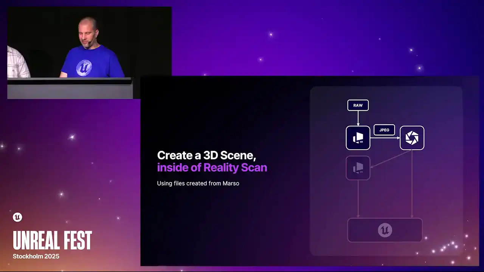Click the UNREAL FEST title text
This screenshot has width=484, height=272.
pyautogui.click(x=52, y=240)
